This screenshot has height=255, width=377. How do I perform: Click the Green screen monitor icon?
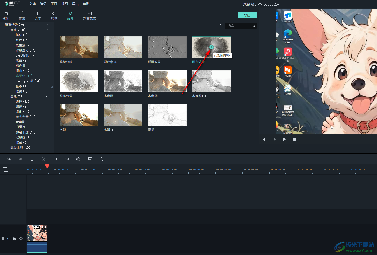(90, 159)
